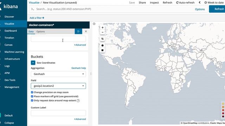Open the Aggregation Geohash dropdown
The image size is (225, 126).
pos(58,74)
